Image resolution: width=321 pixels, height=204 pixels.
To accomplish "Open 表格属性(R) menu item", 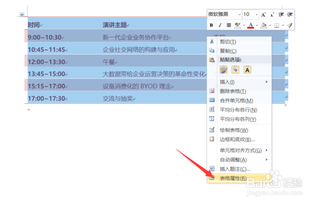I will coord(239,178).
